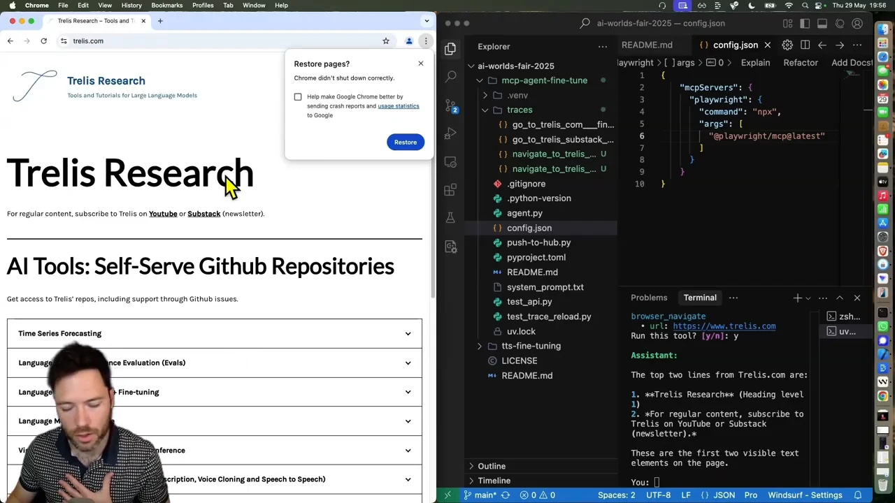Go back in Chrome
The width and height of the screenshot is (895, 503).
coord(10,41)
